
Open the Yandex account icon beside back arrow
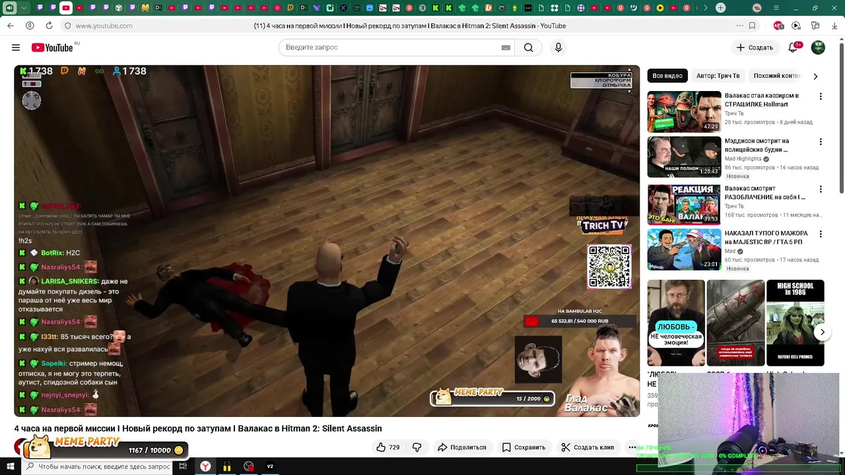click(30, 26)
